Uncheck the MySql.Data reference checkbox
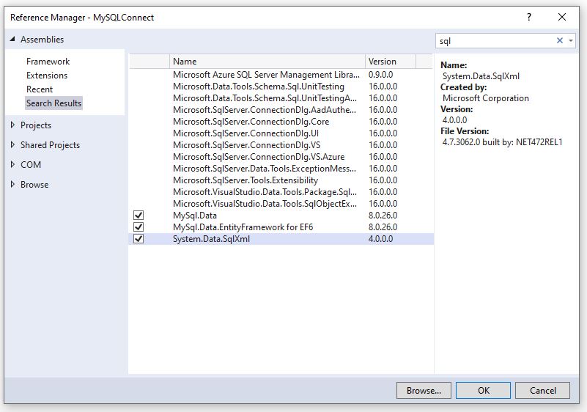Image resolution: width=587 pixels, height=412 pixels. coord(139,216)
